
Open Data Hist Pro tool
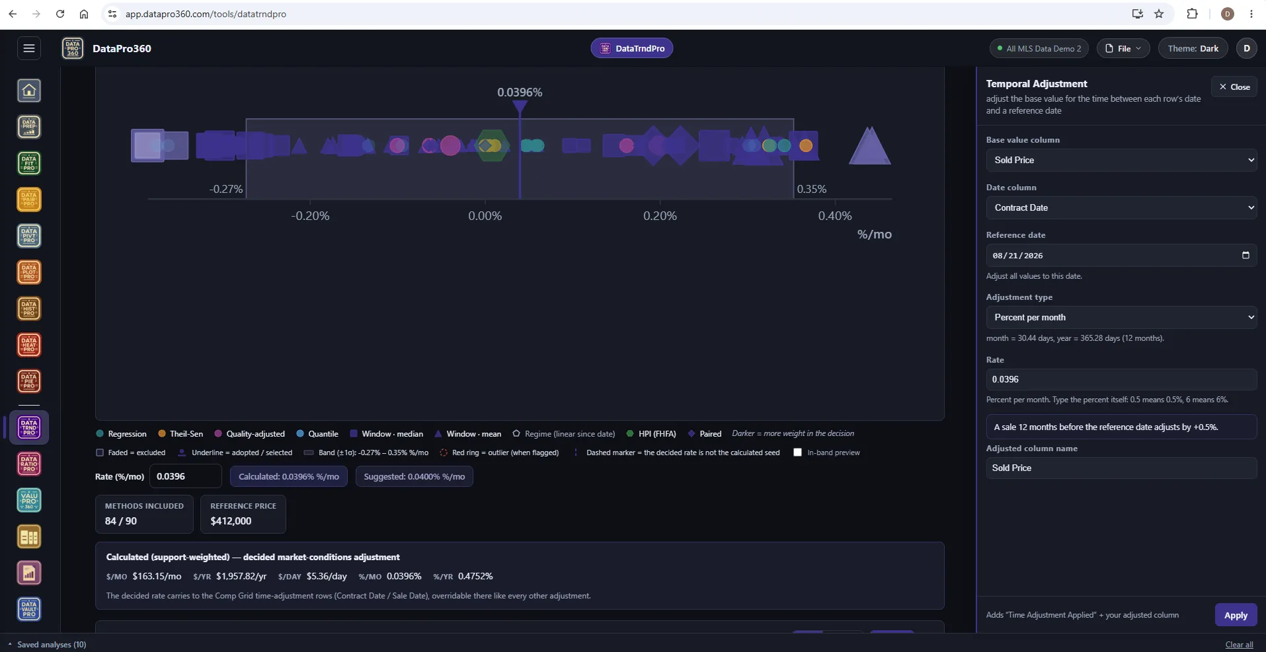click(x=29, y=308)
